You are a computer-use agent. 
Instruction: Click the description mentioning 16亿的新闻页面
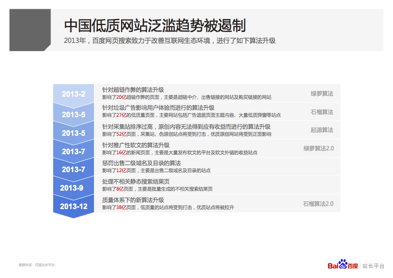(x=180, y=153)
